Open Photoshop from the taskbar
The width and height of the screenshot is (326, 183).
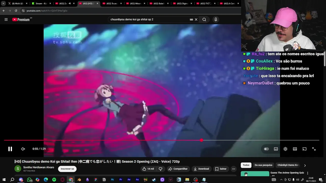[x=112, y=180]
